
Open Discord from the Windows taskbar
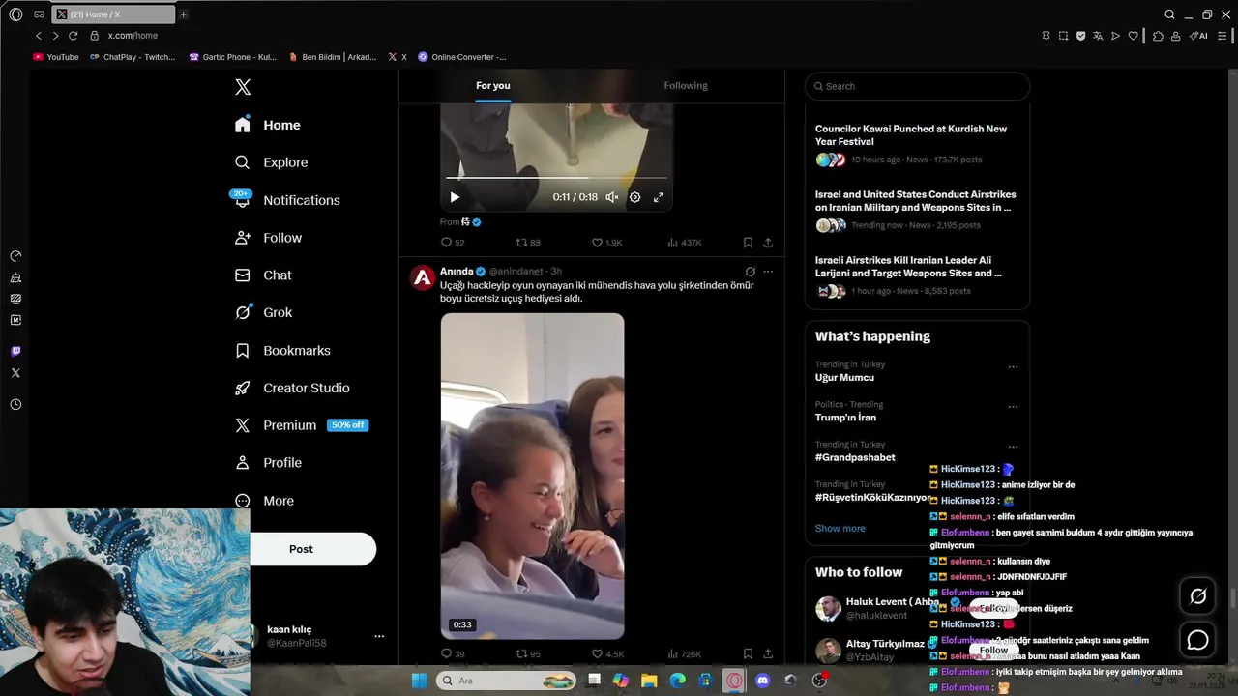click(763, 681)
